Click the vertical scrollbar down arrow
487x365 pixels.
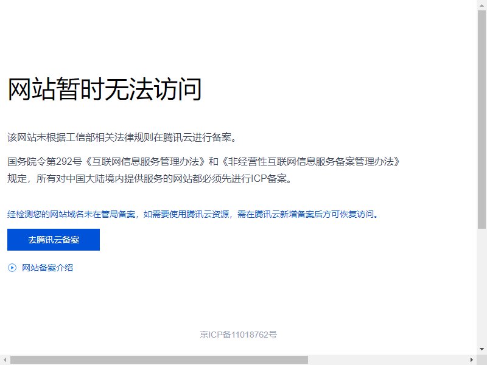(x=482, y=349)
